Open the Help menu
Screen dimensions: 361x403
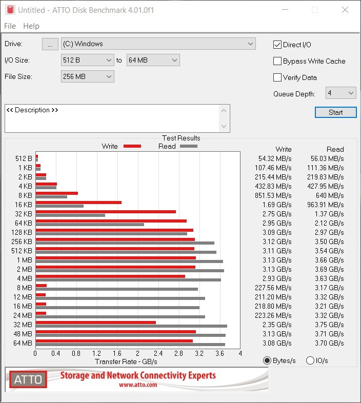click(31, 26)
